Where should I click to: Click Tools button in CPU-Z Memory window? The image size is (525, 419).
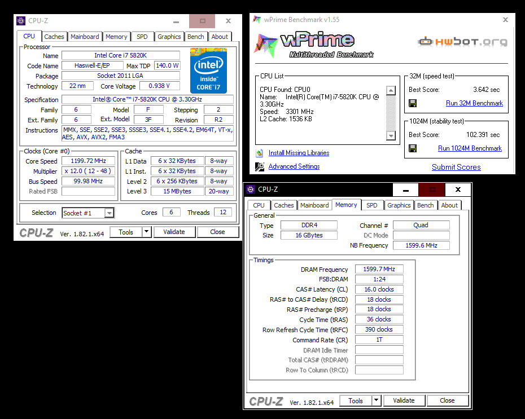click(x=356, y=400)
